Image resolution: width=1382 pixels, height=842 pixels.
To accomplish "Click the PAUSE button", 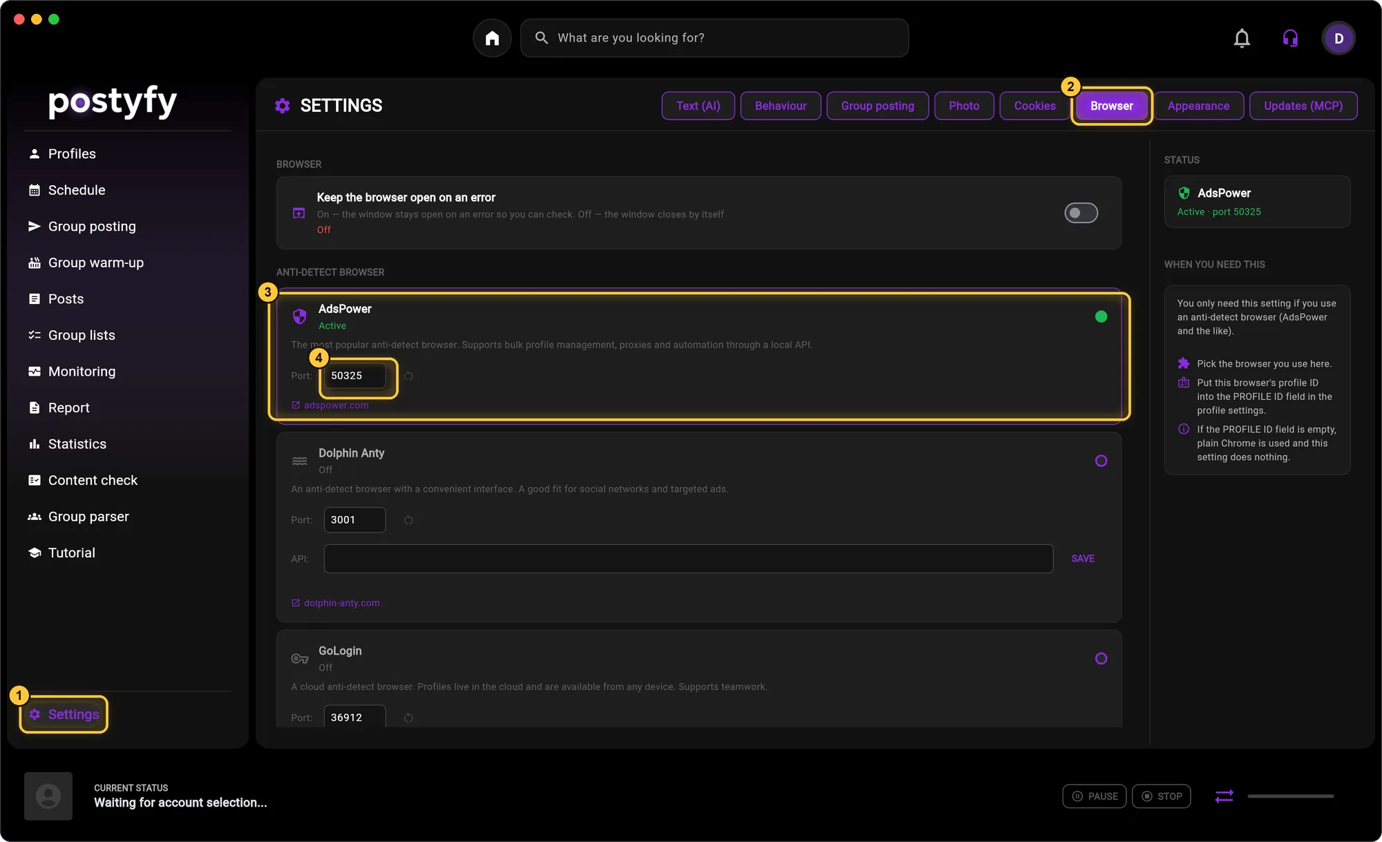I will 1095,796.
